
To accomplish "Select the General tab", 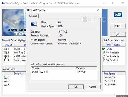I will coord(33,16).
